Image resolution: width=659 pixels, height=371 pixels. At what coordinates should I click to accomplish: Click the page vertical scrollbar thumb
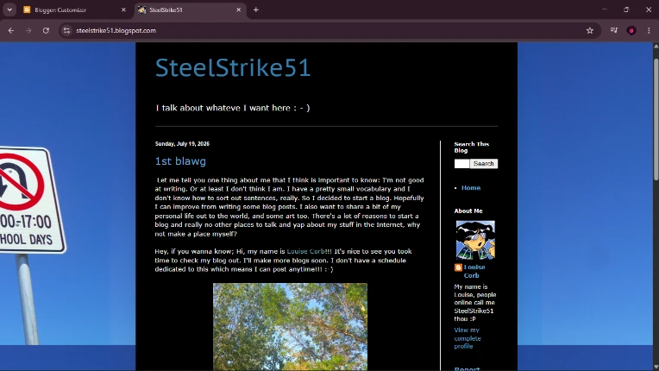click(x=656, y=120)
